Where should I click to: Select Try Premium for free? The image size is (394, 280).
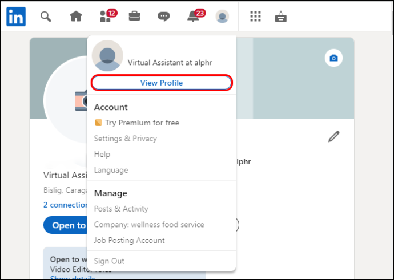pos(137,123)
